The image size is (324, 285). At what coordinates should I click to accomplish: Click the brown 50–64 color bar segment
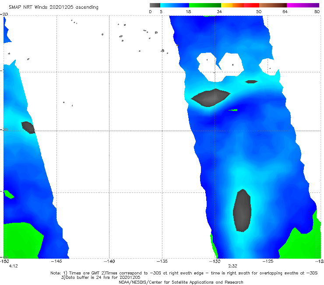pyautogui.click(x=273, y=5)
